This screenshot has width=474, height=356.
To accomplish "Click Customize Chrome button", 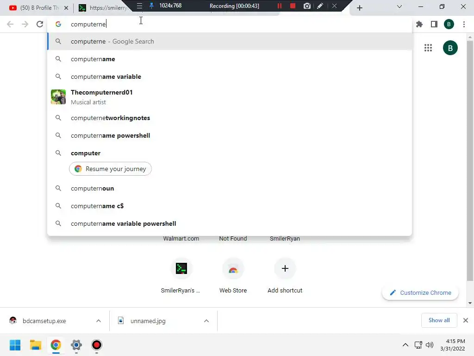I will pos(420,293).
